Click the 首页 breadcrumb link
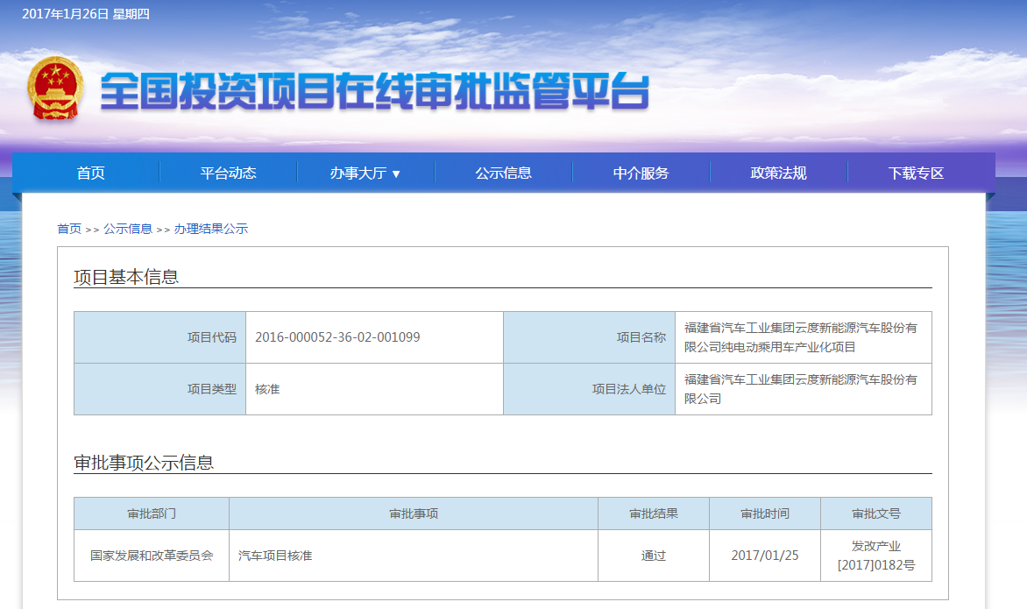The width and height of the screenshot is (1027, 609). (69, 229)
